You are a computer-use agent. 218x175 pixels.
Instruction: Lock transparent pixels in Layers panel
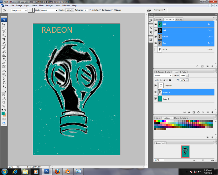click(161, 80)
